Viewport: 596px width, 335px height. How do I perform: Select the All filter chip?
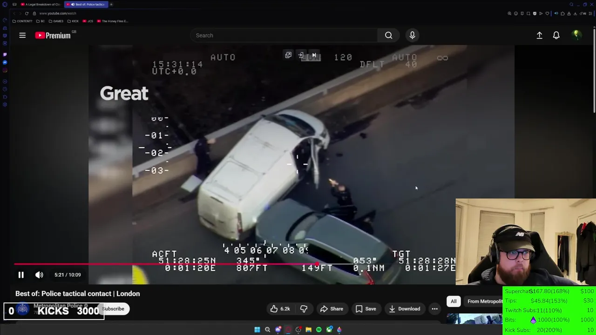click(454, 301)
